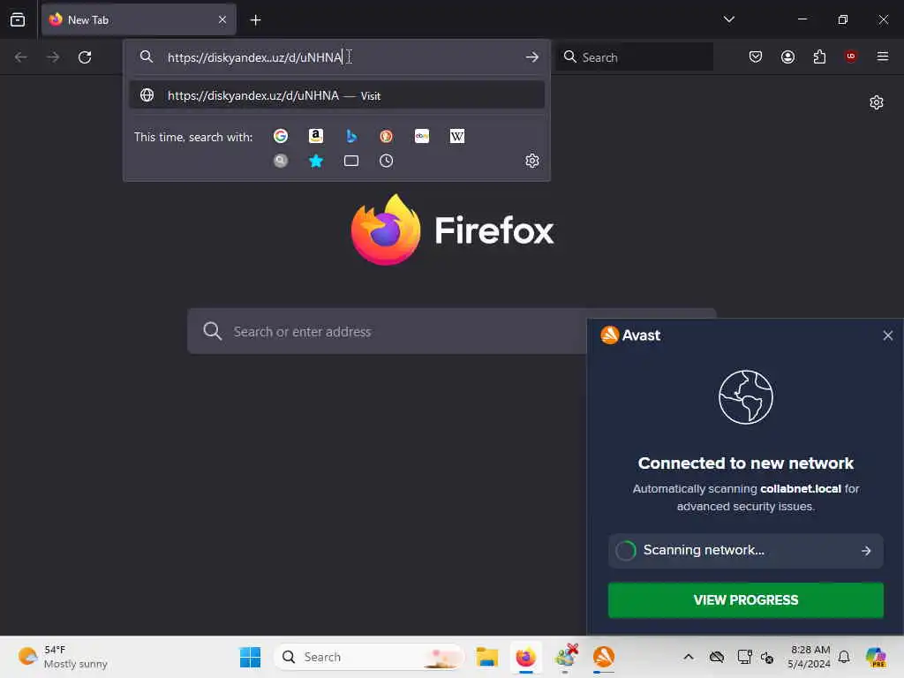The width and height of the screenshot is (904, 678).
Task: Close the New Tab tab
Action: click(x=222, y=20)
